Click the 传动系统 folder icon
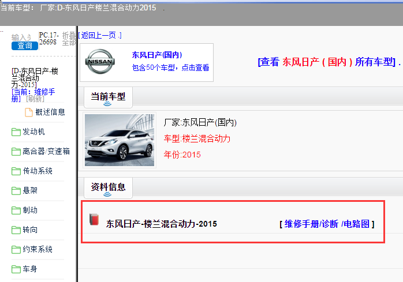Viewport: 403px width, 282px height. pyautogui.click(x=16, y=171)
